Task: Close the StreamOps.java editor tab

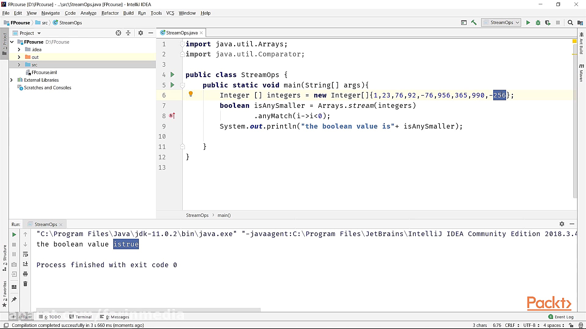Action: 201,33
